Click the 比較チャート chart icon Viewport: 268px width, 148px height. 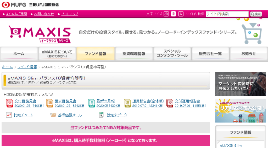tap(9, 115)
